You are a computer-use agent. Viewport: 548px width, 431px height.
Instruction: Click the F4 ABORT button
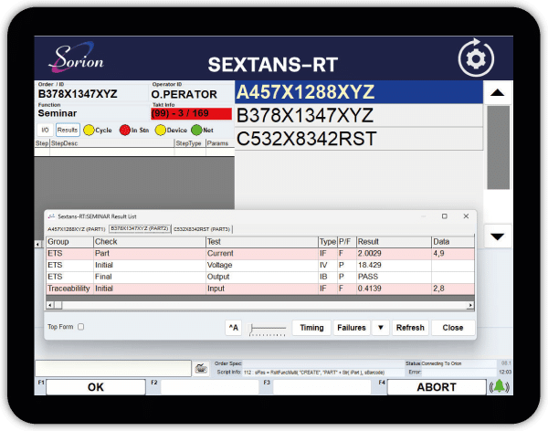(437, 387)
